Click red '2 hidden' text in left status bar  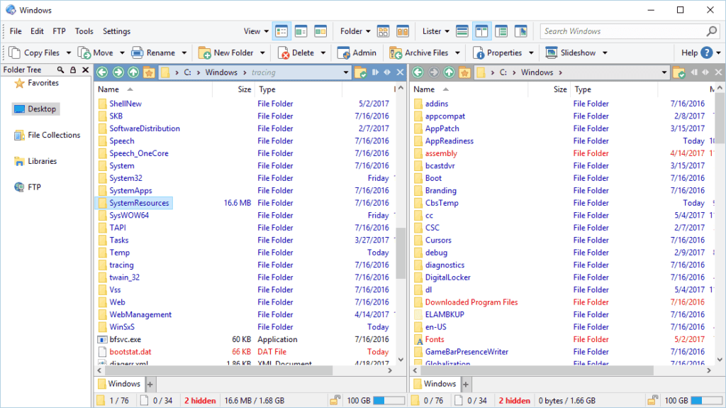200,401
